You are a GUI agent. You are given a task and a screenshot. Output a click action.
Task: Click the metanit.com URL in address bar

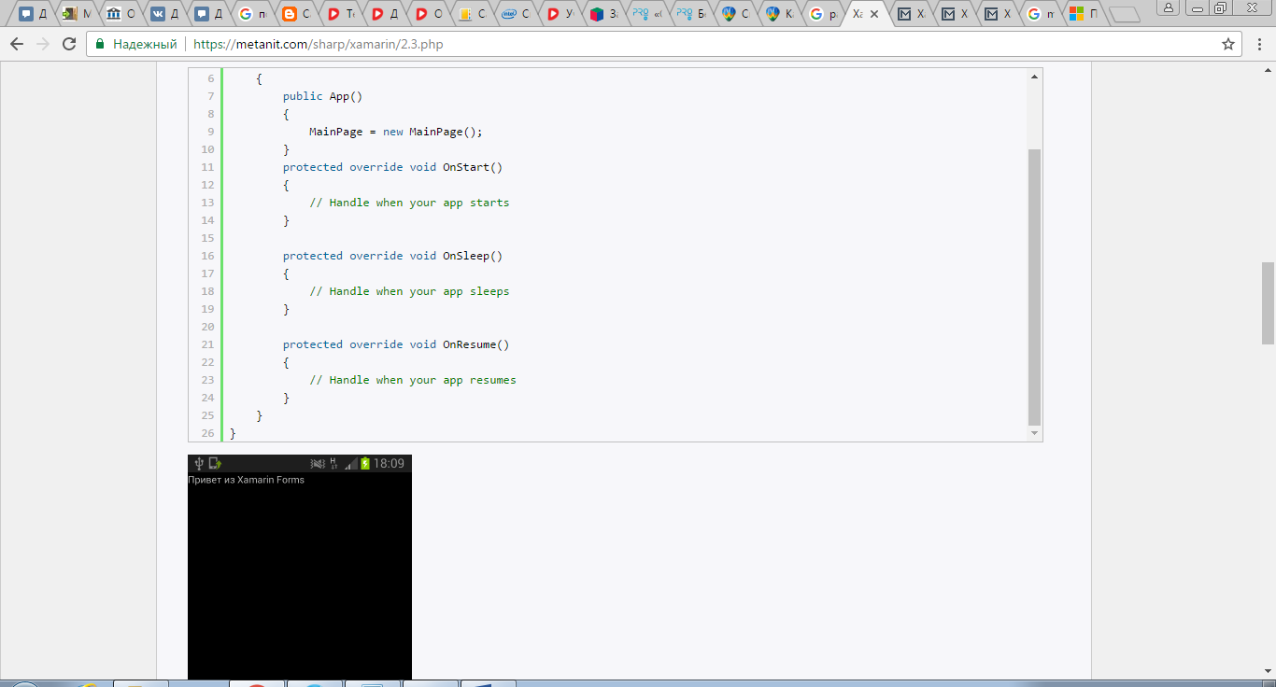(318, 44)
